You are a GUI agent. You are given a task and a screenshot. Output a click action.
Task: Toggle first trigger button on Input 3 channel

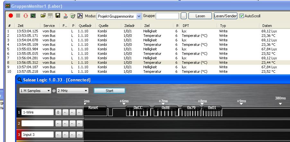[x=58, y=135]
